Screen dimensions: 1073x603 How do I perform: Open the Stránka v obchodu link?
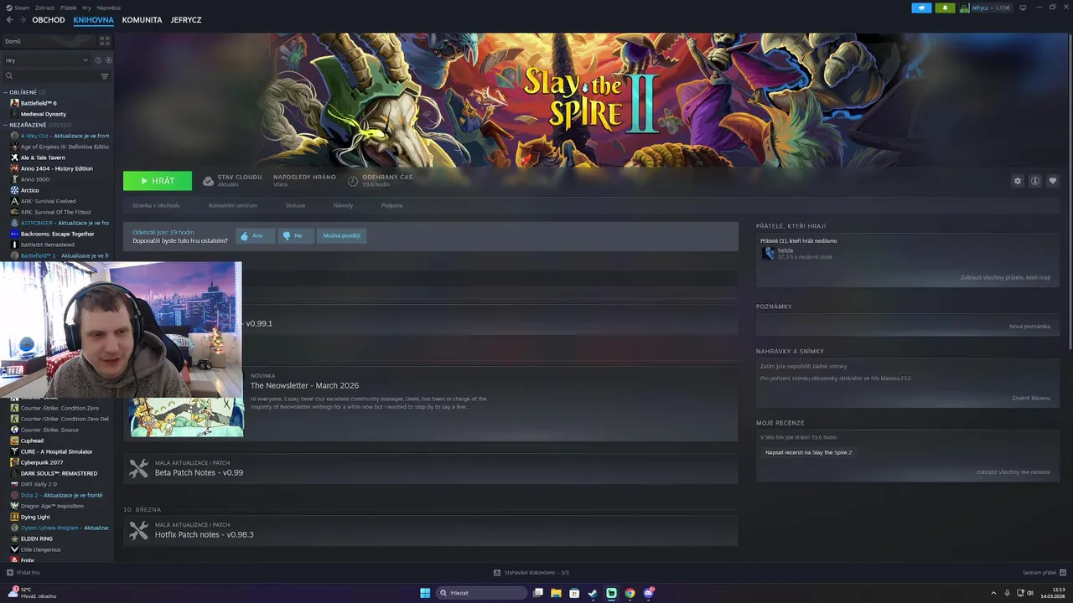[x=156, y=205]
